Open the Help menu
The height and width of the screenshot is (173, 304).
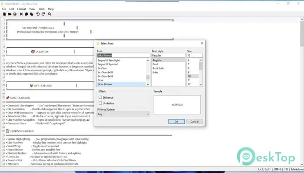[x=51, y=9]
